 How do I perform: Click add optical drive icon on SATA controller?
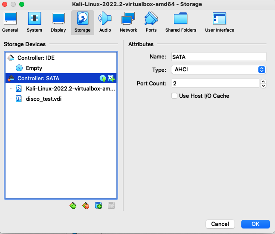(x=103, y=78)
